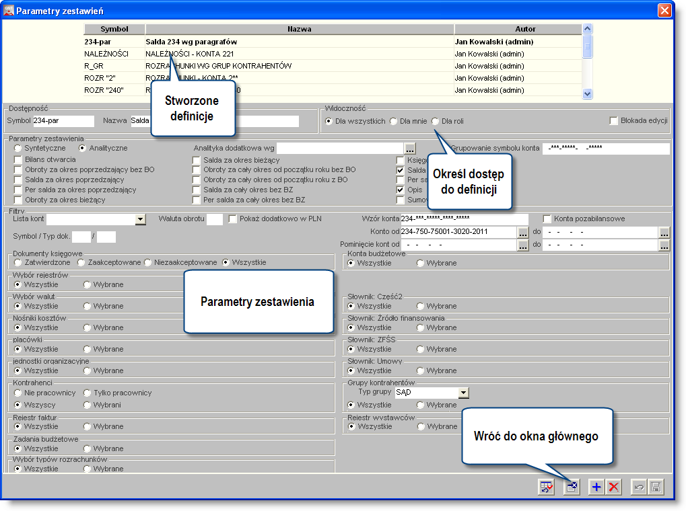Select Wybrane in Wybór rejestrów
This screenshot has height=511, width=686.
coord(87,284)
